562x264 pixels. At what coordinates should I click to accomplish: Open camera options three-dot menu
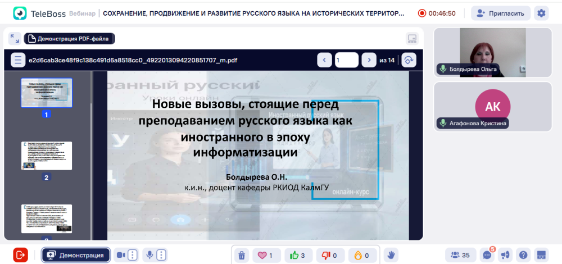point(133,255)
